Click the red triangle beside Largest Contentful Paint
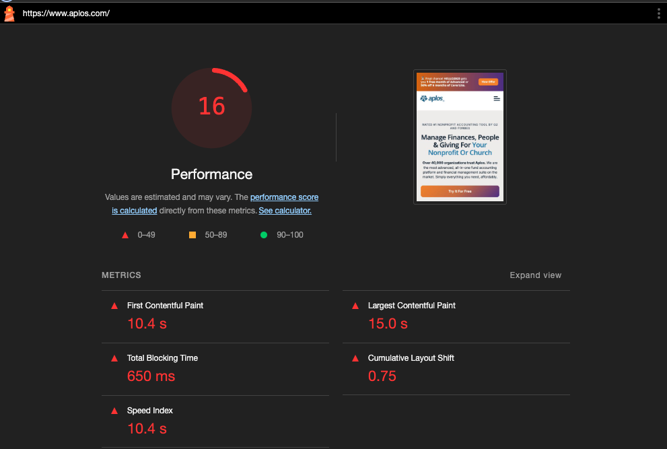Image resolution: width=667 pixels, height=449 pixels. point(355,306)
